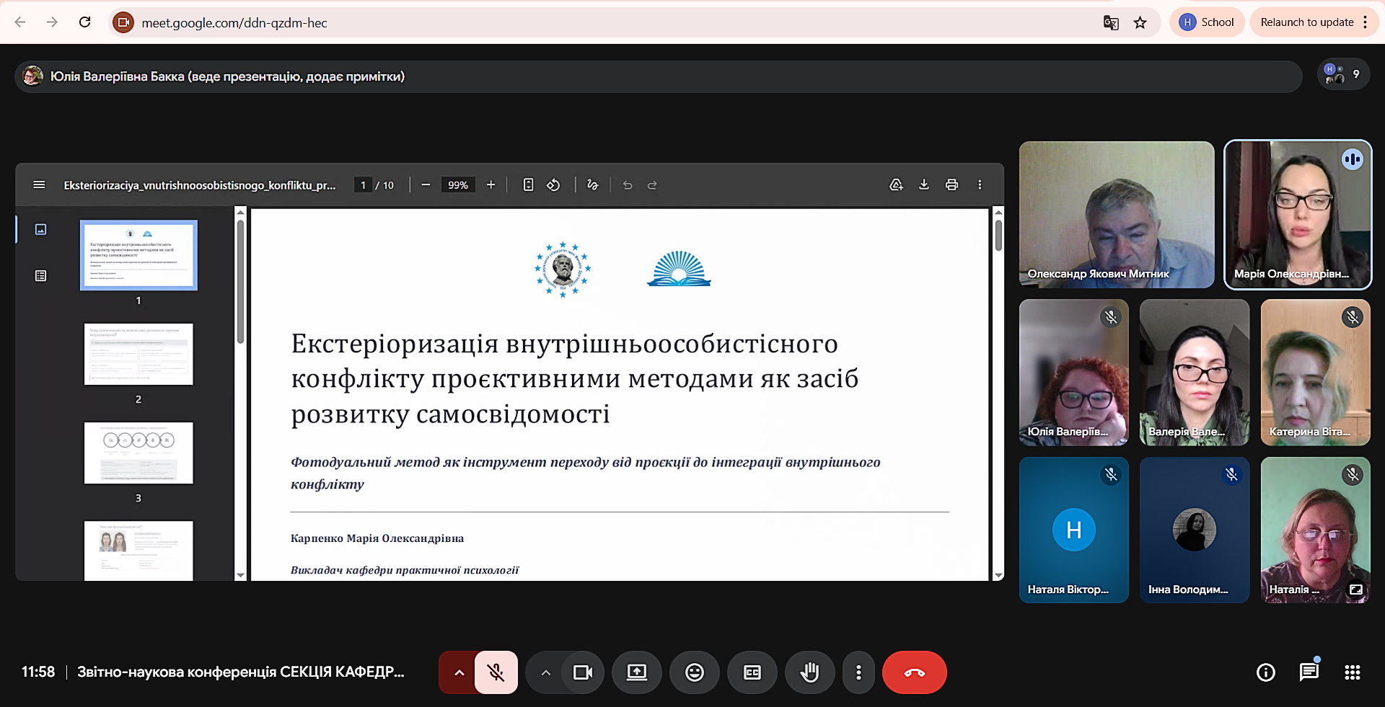The image size is (1385, 707).
Task: Click the browser address bar URL
Action: [234, 23]
